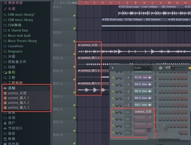The width and height of the screenshot is (191, 145).
Task: Open clip menu icon on untitled_插入 2 playlist clip
Action: coord(79,71)
